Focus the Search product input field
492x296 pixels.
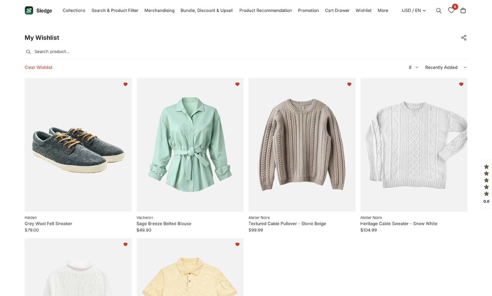(246, 52)
